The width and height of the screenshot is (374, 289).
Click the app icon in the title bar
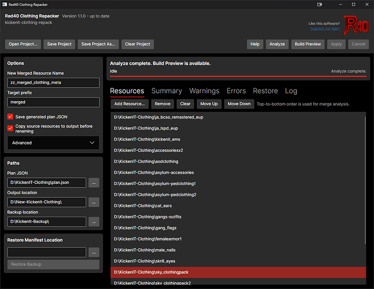(5, 5)
